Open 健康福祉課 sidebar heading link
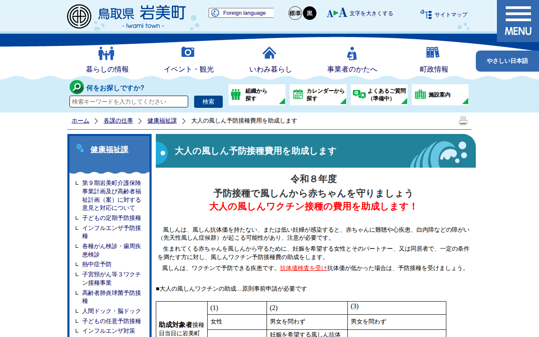539x337 pixels. (109, 150)
